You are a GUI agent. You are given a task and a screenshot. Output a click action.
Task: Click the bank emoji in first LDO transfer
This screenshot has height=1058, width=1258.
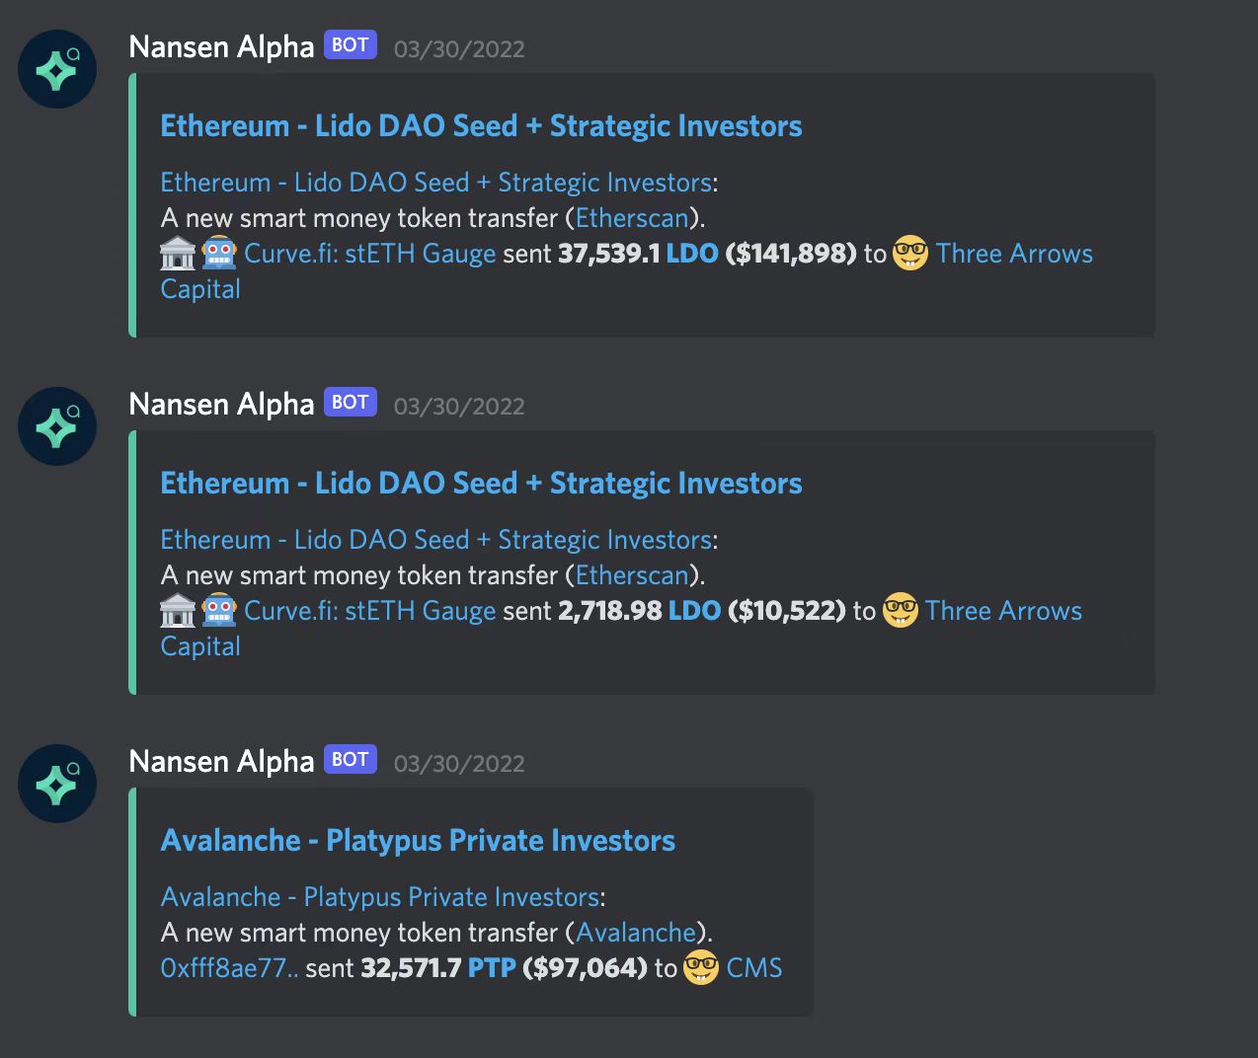(178, 254)
